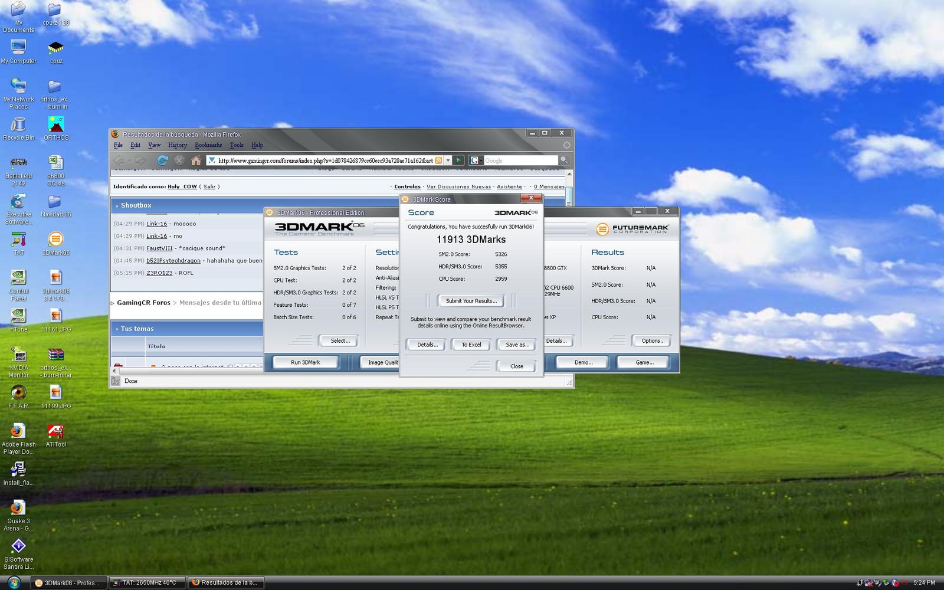Open the 3DMark06 desktop shortcut
944x590 pixels.
coord(56,243)
